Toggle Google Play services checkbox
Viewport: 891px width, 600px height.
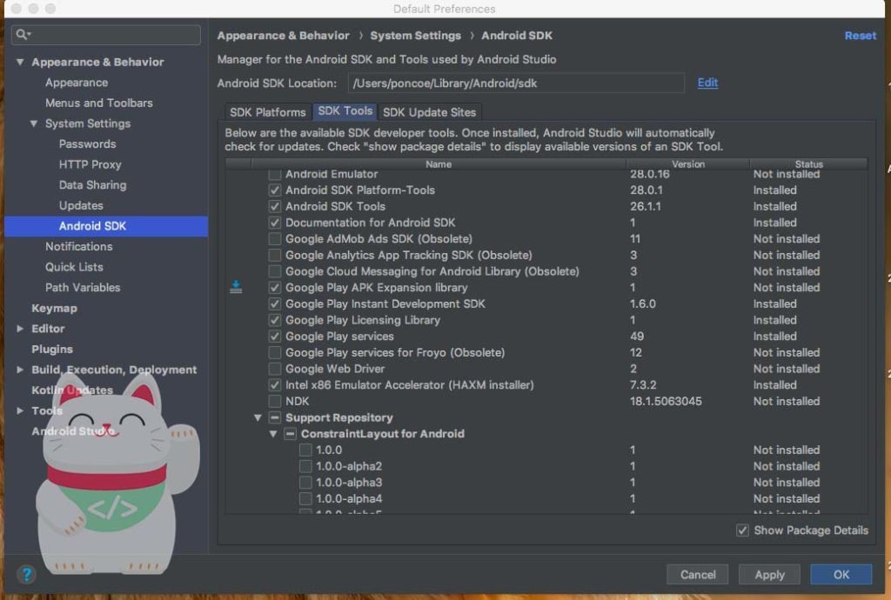(275, 337)
